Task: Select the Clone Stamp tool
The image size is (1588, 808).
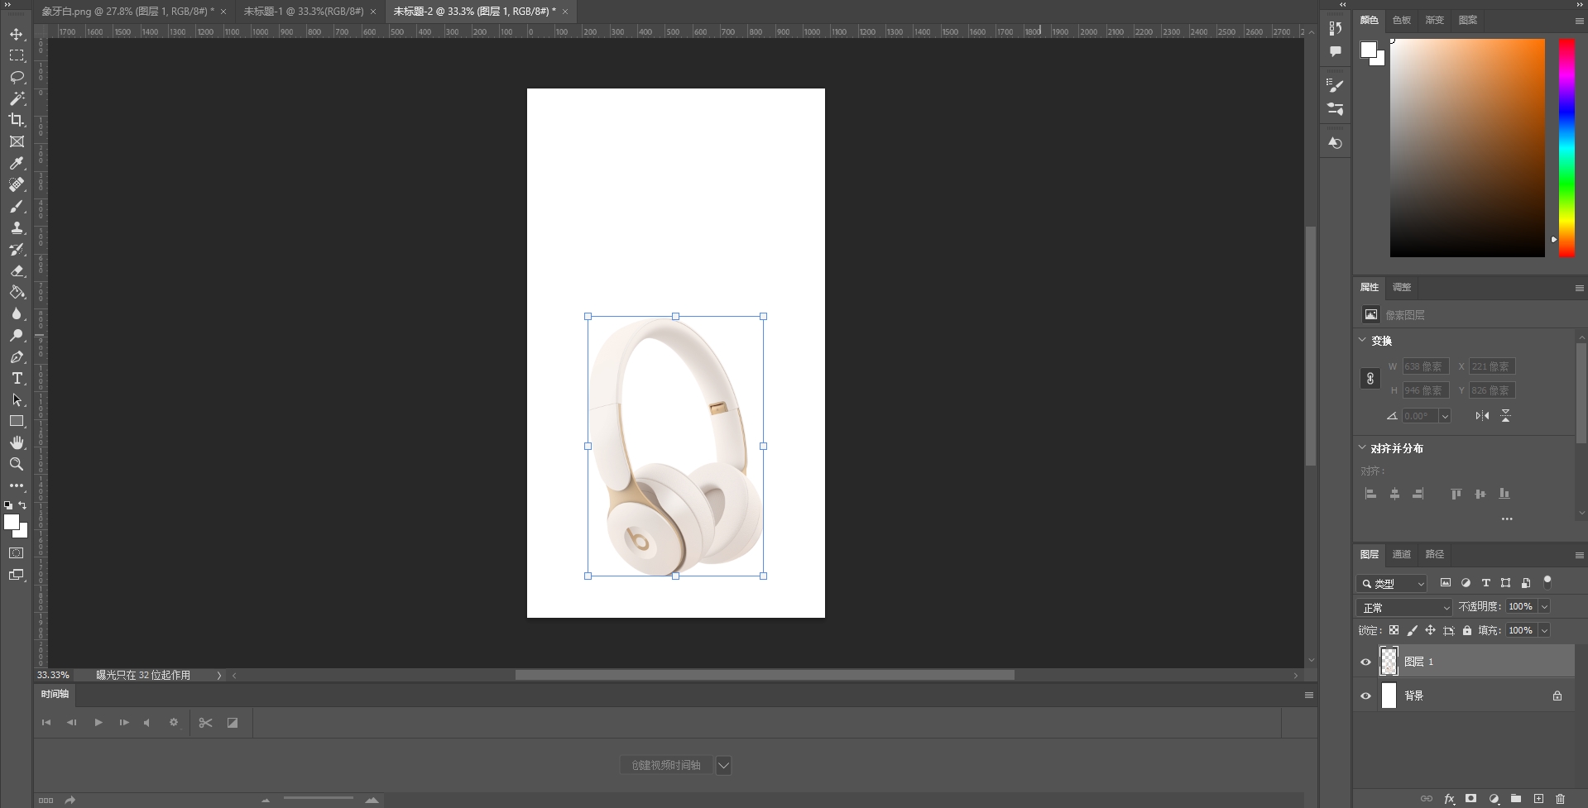Action: [x=17, y=228]
